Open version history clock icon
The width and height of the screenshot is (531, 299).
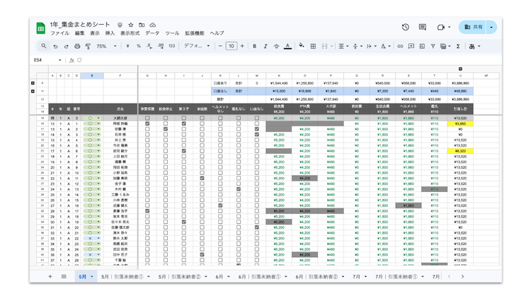click(405, 27)
